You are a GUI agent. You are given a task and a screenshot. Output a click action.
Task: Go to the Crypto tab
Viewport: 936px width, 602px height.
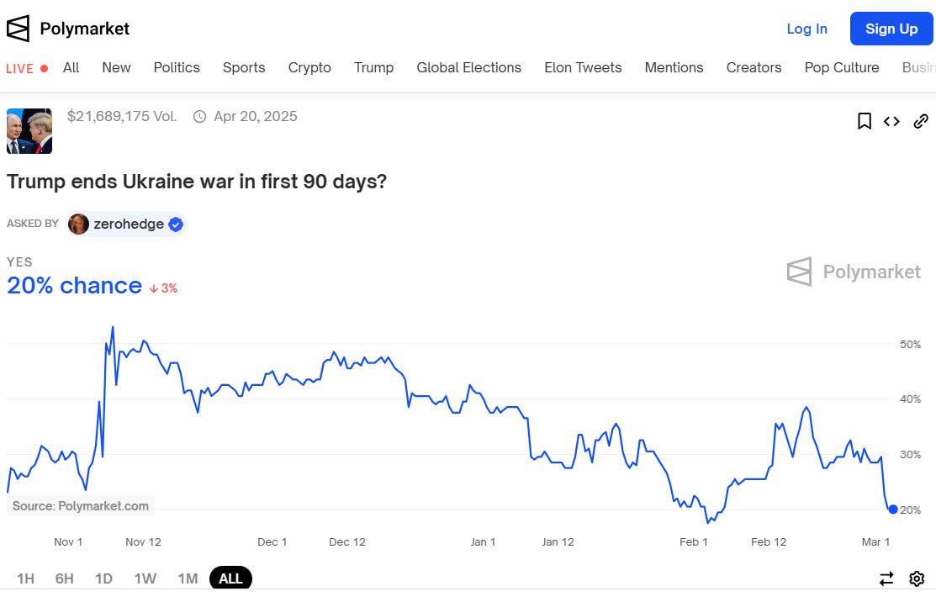point(309,67)
